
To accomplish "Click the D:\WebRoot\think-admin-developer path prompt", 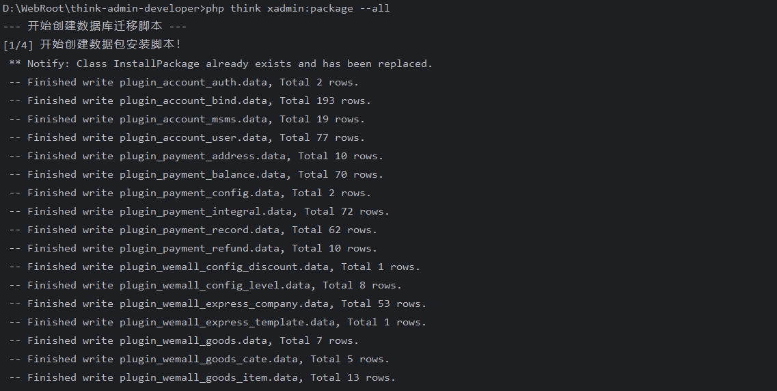I will 103,8.
